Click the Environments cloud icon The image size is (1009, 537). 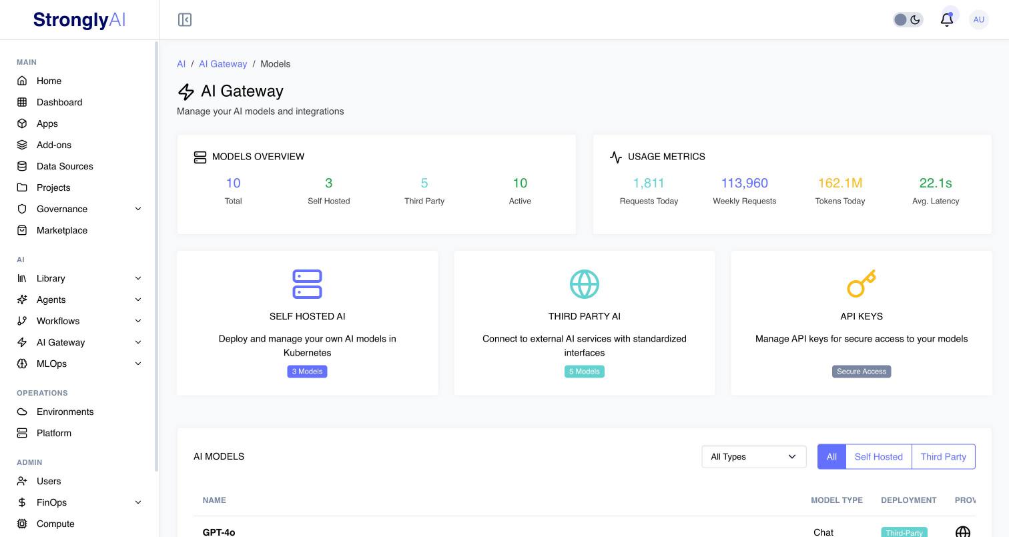22,412
